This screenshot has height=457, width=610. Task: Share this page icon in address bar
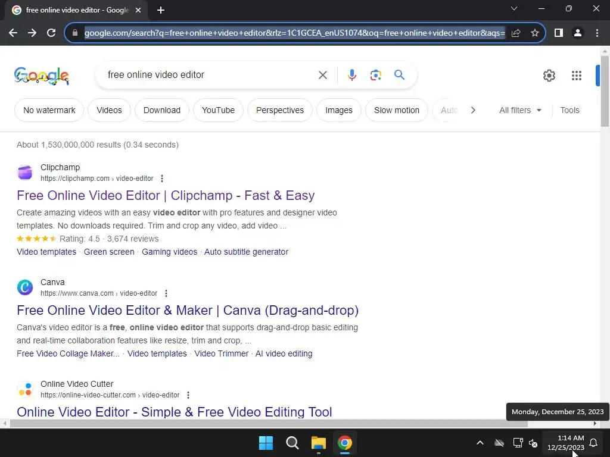516,33
